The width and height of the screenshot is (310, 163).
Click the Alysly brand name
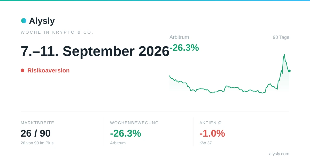click(42, 21)
